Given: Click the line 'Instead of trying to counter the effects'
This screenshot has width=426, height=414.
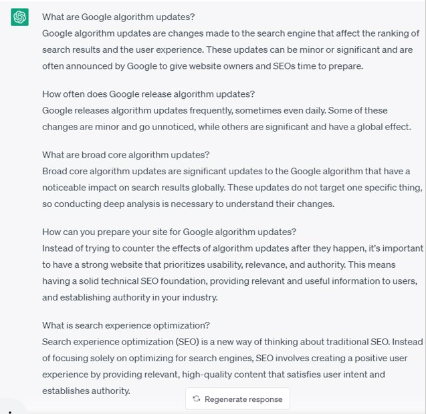Looking at the screenshot, I should tap(233, 248).
